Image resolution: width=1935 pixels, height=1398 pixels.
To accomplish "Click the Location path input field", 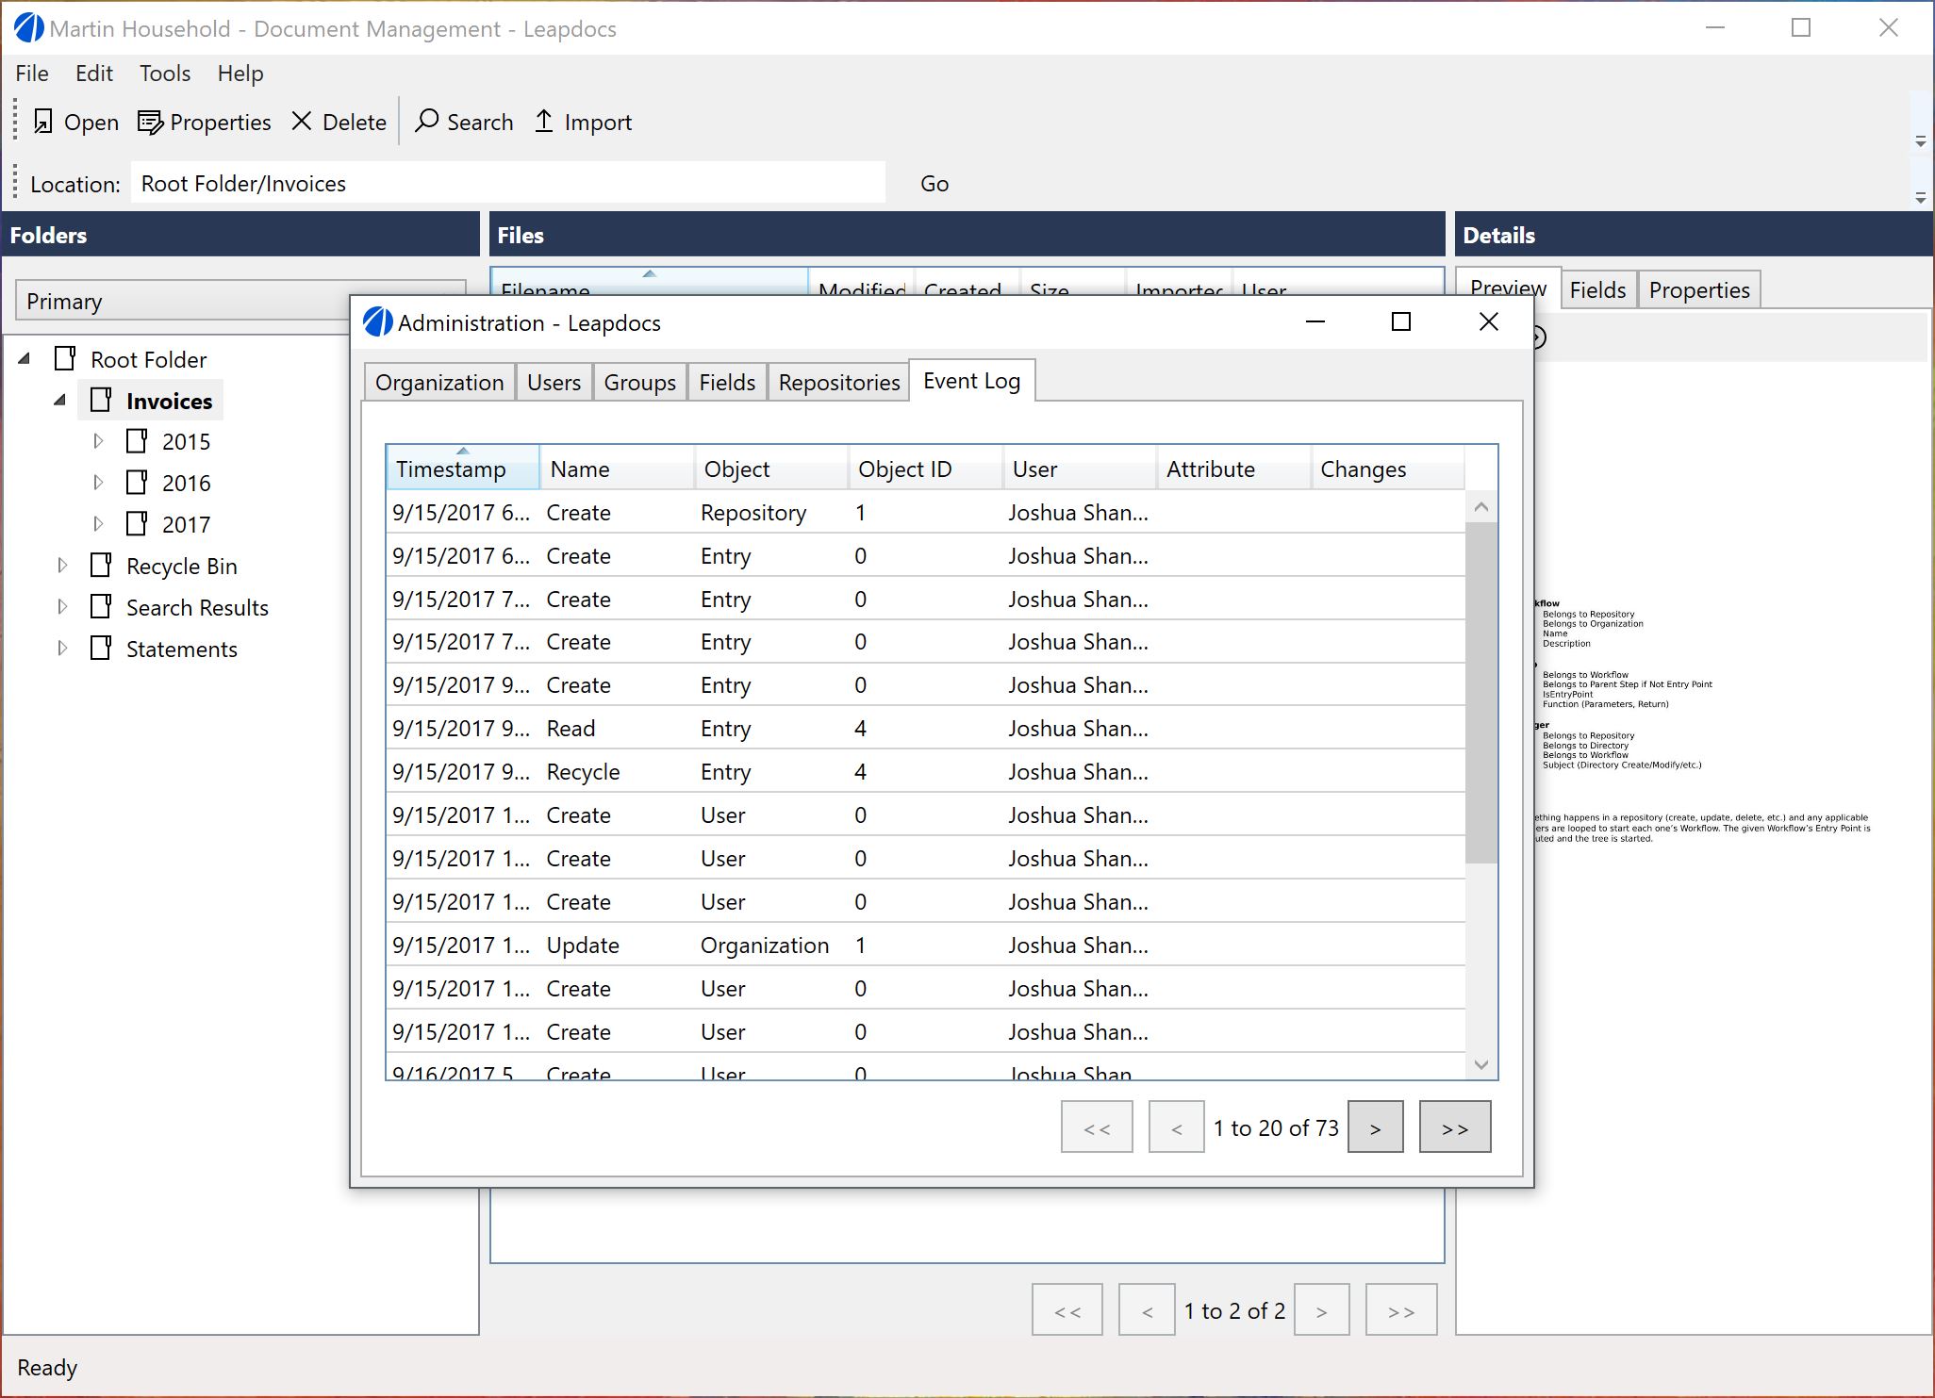I will (x=508, y=183).
